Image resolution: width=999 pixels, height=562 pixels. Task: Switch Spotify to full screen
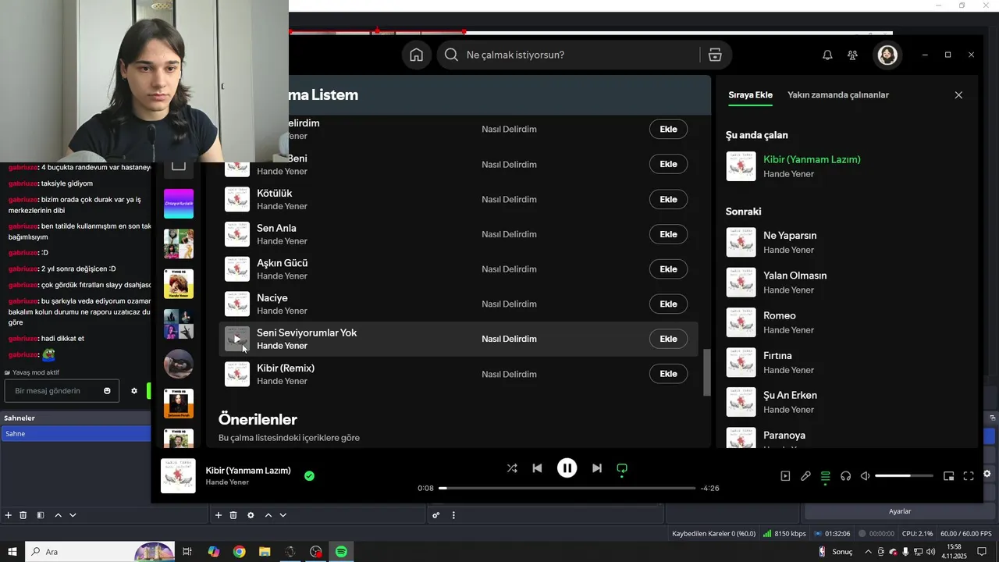click(x=969, y=476)
